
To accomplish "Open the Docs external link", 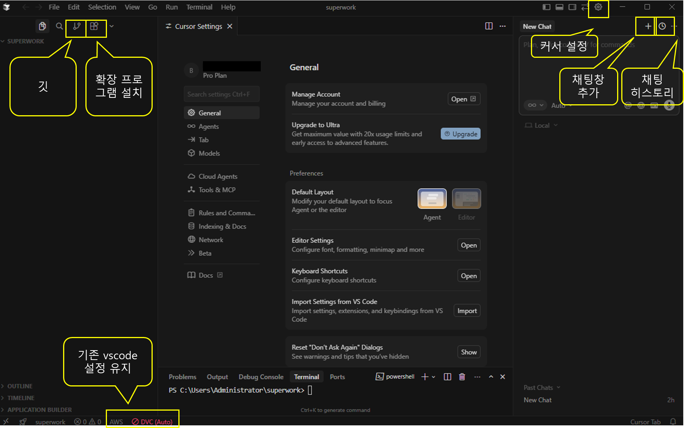I will [205, 275].
